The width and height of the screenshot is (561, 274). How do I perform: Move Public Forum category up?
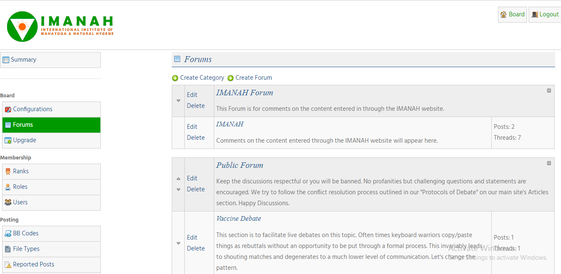[x=178, y=179]
